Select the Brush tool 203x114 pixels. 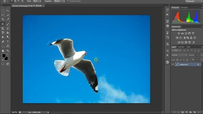8,24
